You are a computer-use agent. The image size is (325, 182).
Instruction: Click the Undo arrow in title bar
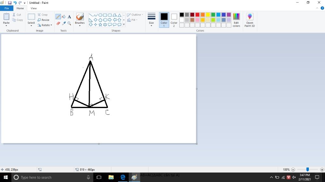point(15,3)
